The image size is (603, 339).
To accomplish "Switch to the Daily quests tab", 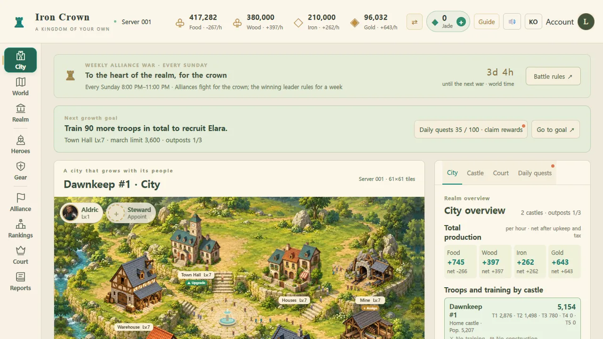I will [535, 173].
